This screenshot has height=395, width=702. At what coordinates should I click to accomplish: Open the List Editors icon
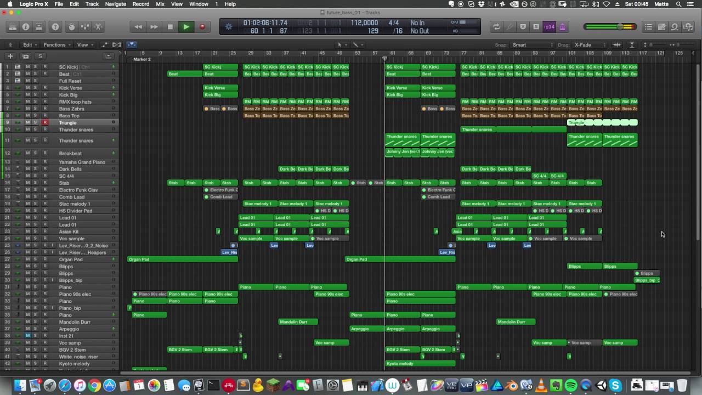pyautogui.click(x=648, y=26)
